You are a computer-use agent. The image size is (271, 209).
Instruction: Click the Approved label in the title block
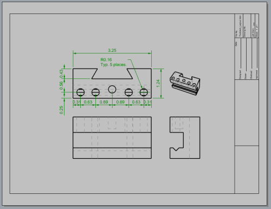click(x=257, y=75)
